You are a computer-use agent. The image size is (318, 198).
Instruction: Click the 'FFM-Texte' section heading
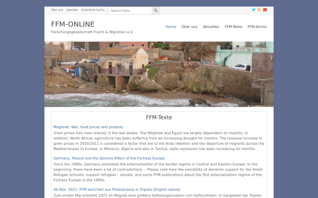point(159,117)
